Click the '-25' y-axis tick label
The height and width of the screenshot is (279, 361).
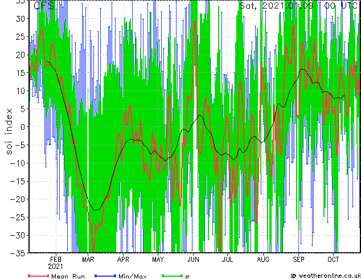(x=18, y=218)
